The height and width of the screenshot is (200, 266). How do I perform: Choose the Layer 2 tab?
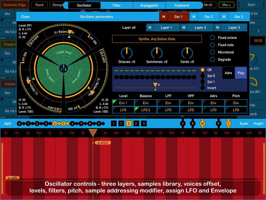(200, 27)
